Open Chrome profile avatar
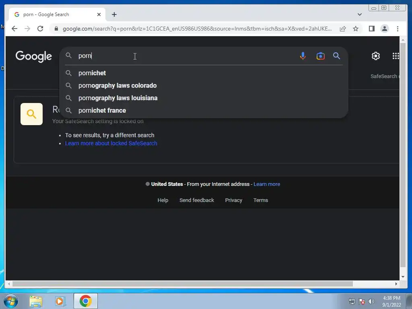 384,29
